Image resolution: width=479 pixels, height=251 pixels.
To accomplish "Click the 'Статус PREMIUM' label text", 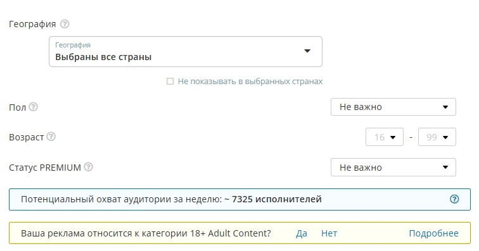I will [45, 168].
